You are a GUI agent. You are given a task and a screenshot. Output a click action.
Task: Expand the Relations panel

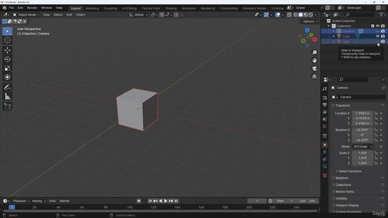[x=342, y=178]
